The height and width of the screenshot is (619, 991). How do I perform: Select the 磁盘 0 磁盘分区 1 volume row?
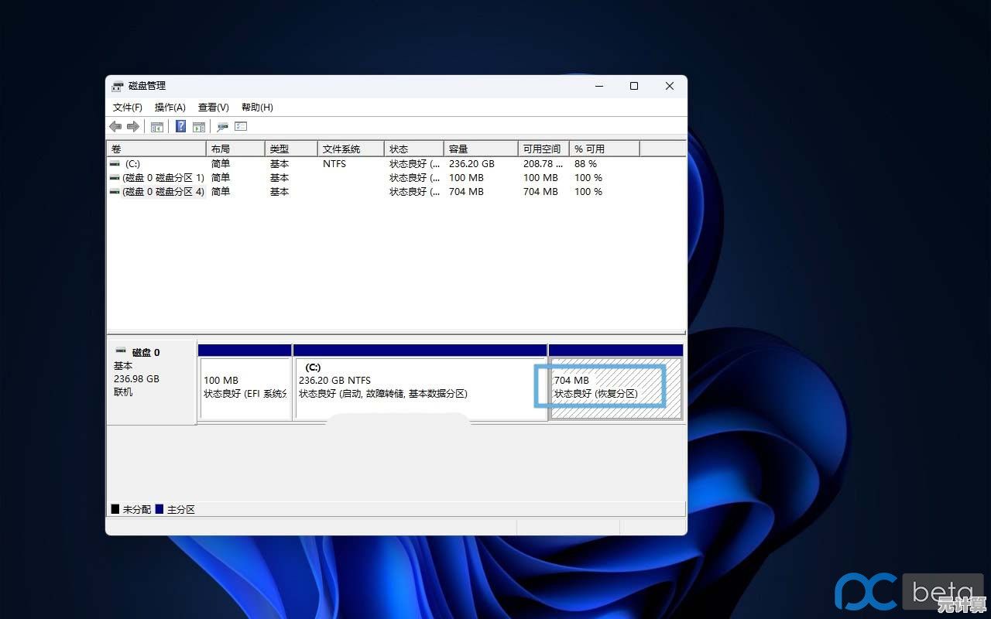pyautogui.click(x=163, y=177)
